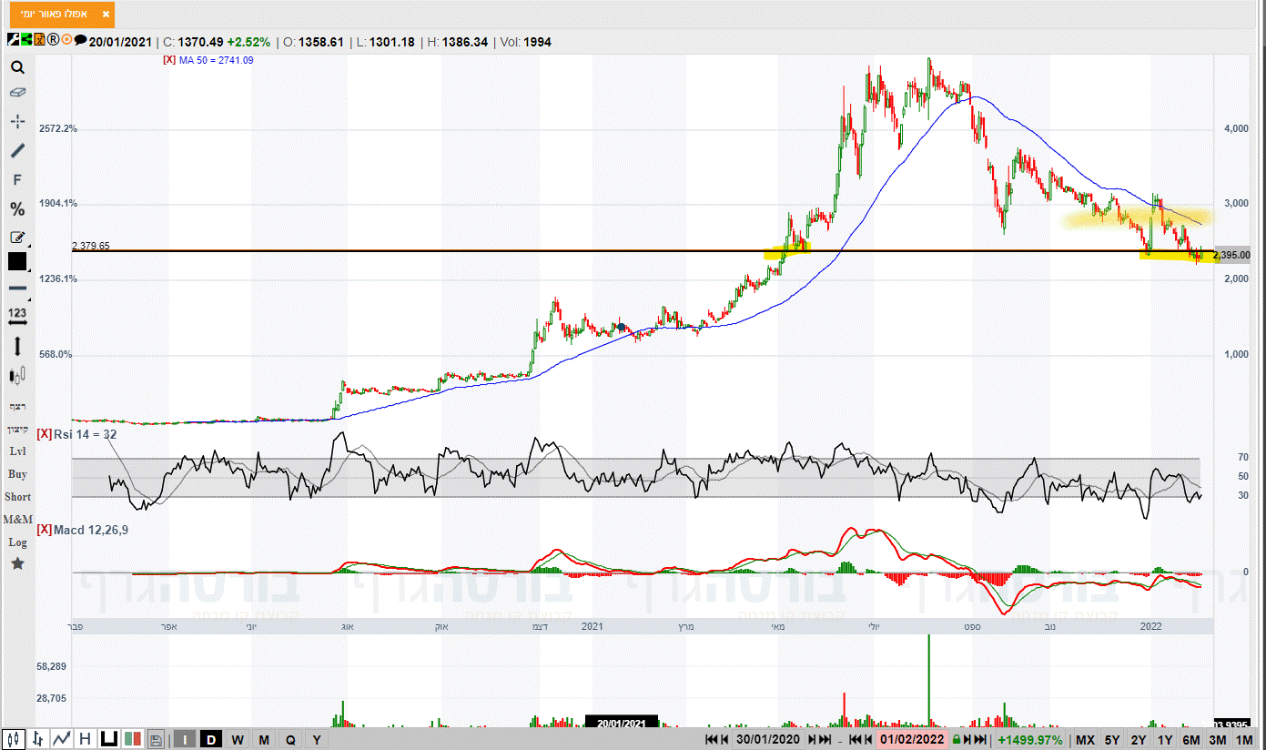The height and width of the screenshot is (750, 1266).
Task: Open the black drawing color swatch
Action: [x=17, y=261]
